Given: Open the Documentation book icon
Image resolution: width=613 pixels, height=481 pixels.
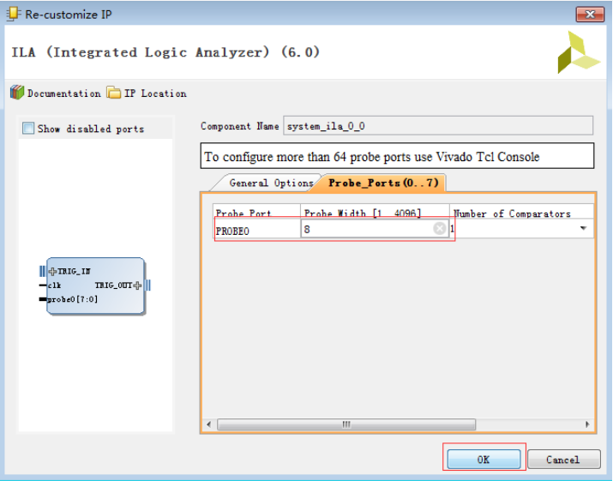Looking at the screenshot, I should point(17,93).
